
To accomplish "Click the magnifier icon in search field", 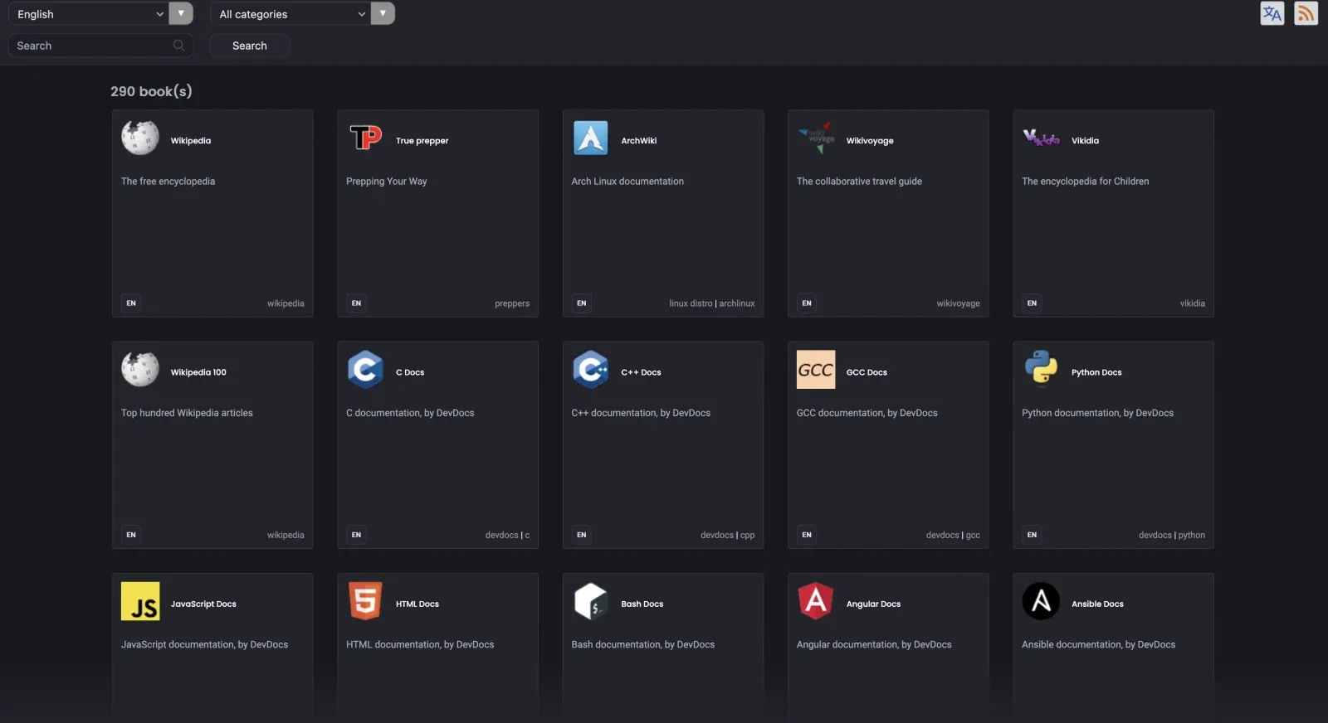I will (178, 46).
